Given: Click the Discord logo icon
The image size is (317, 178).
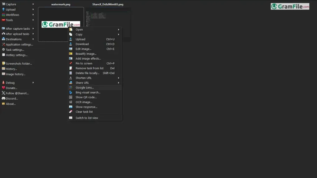Looking at the screenshot, I should 3,98.
